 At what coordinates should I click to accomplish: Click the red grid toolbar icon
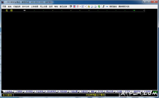click(74, 6)
